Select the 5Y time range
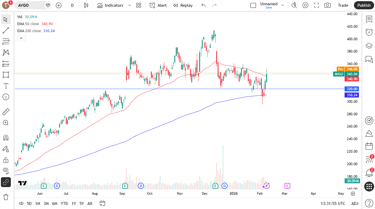375x209 pixels. (x=82, y=203)
